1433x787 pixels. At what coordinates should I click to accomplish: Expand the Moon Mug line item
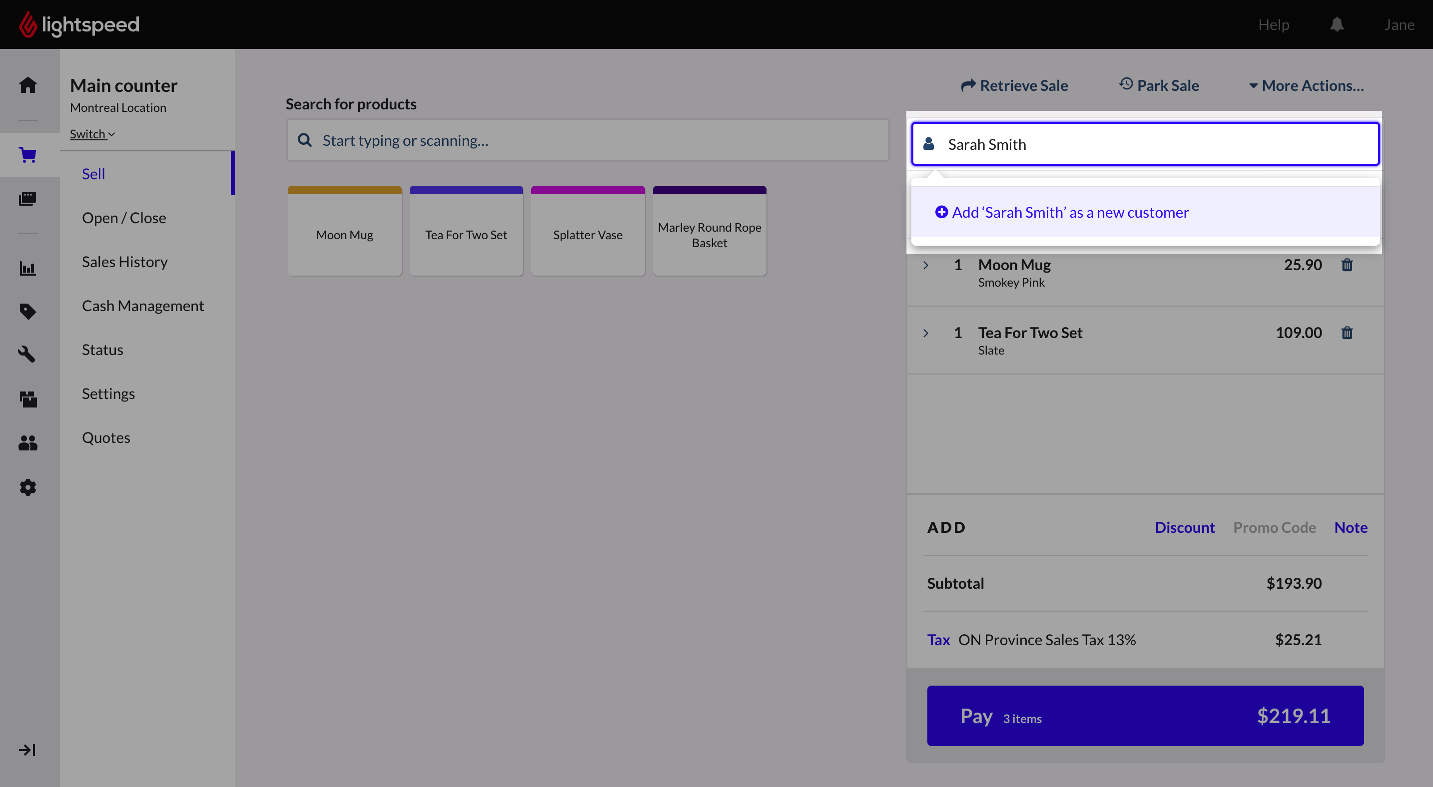[925, 265]
